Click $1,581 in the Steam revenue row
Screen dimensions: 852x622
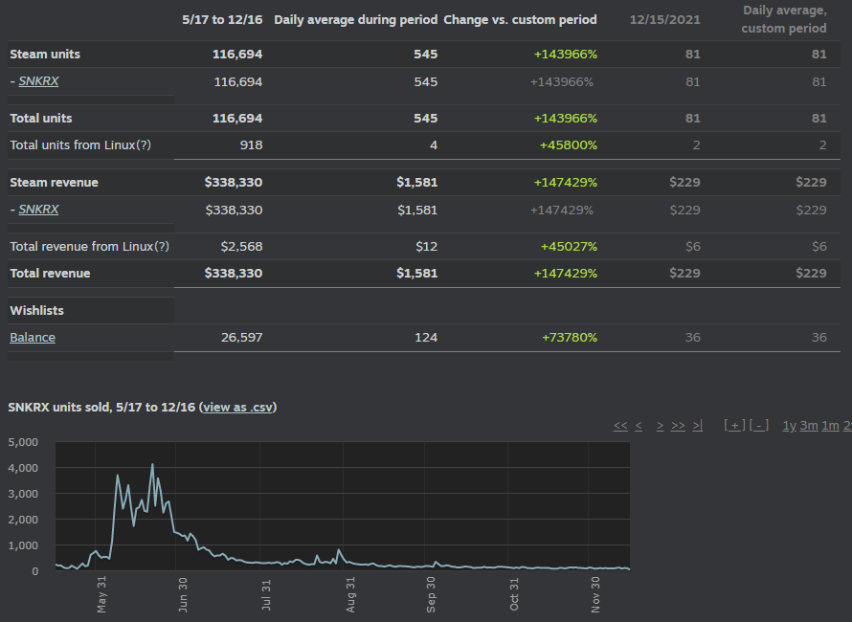tap(417, 183)
